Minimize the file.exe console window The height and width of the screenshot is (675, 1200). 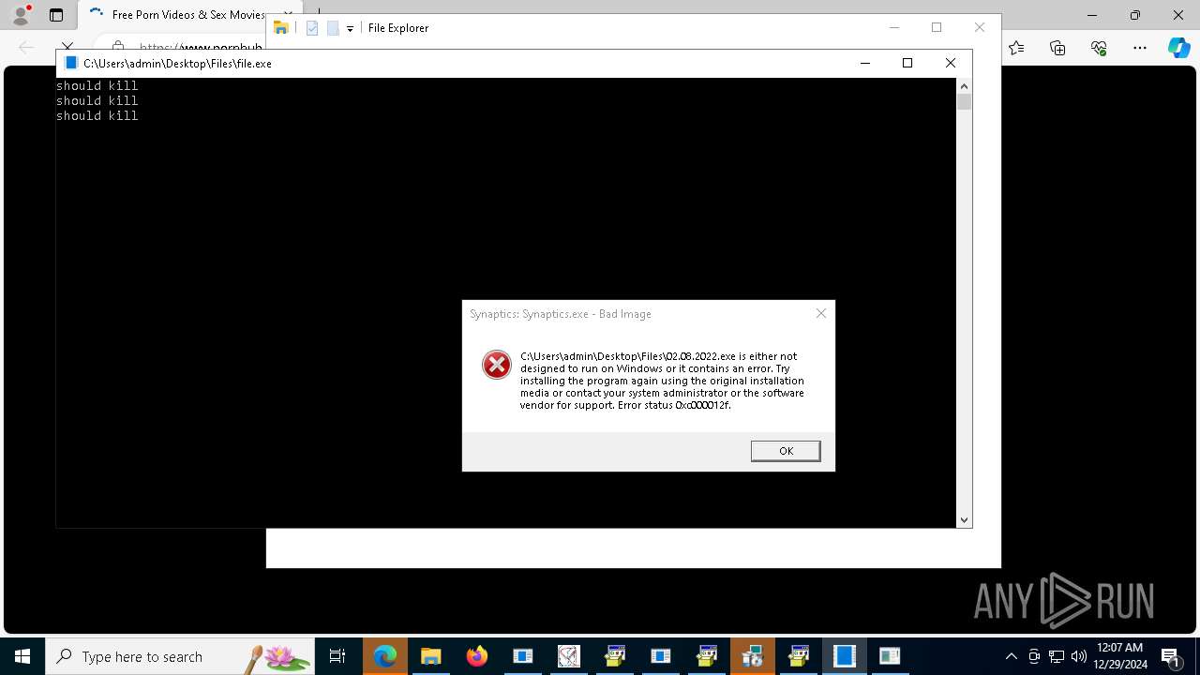pos(864,63)
